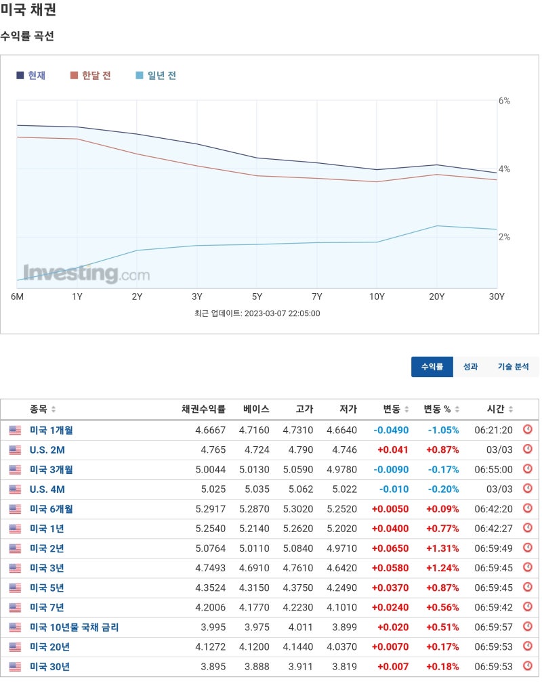Open the 미국 1년 bond detail link
Image resolution: width=542 pixels, height=683 pixels.
(45, 528)
